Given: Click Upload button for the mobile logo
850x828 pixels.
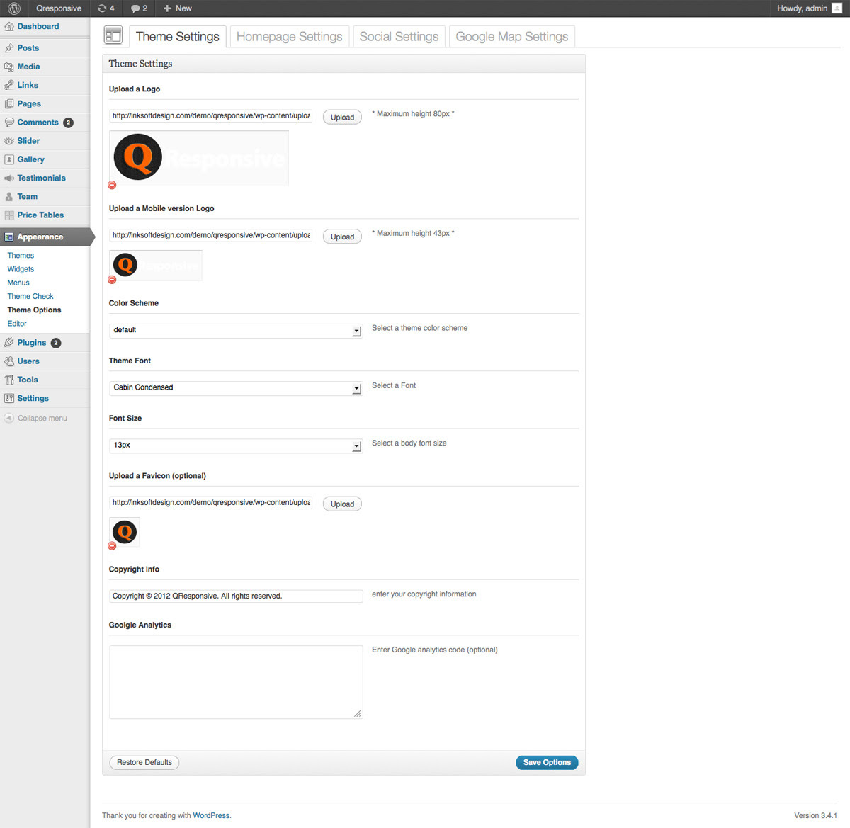Looking at the screenshot, I should click(342, 237).
